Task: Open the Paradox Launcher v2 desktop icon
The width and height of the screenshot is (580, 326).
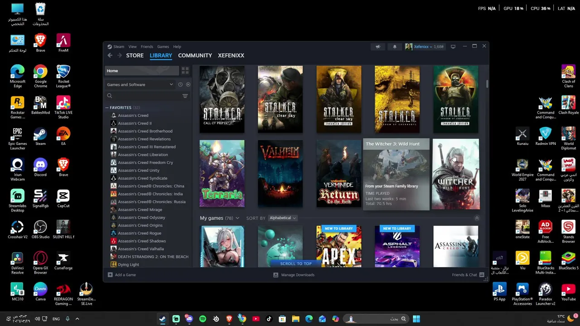Action: [546, 294]
